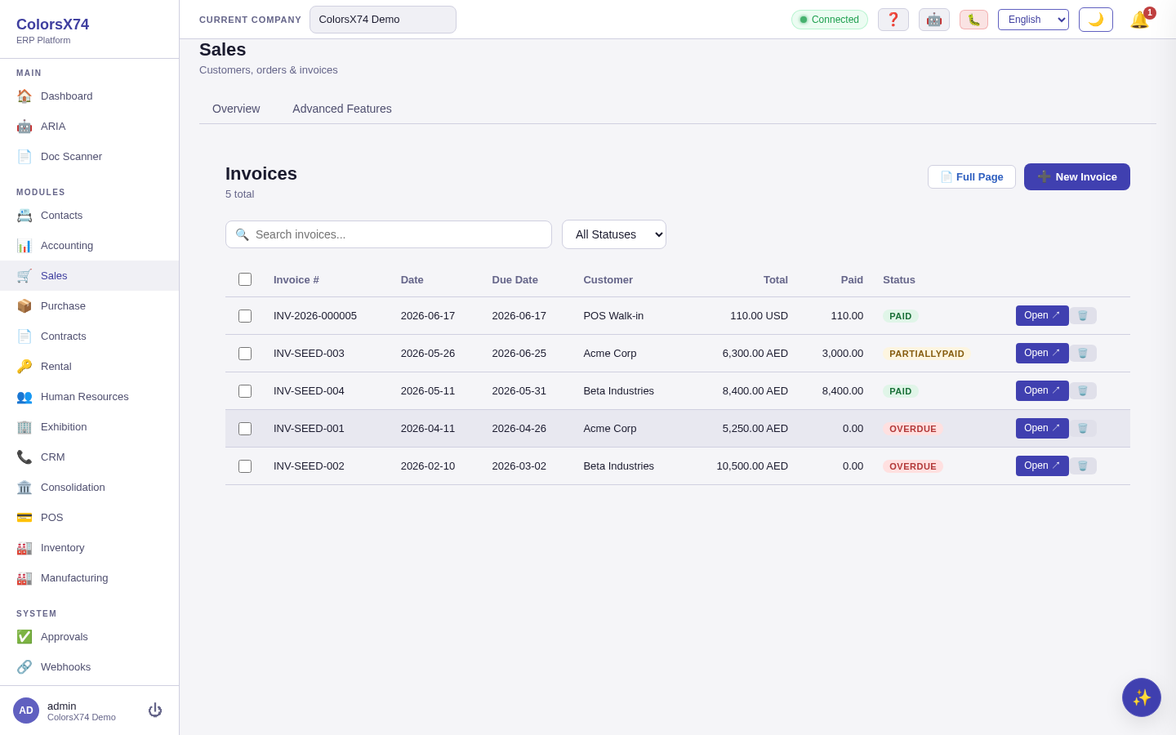Screen dimensions: 1176x735
Task: Check the box for INV-SEED-003
Action: tap(245, 354)
